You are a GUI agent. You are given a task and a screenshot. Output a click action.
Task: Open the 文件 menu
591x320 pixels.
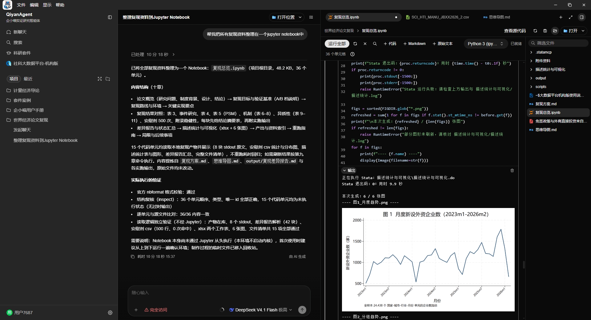pos(21,5)
